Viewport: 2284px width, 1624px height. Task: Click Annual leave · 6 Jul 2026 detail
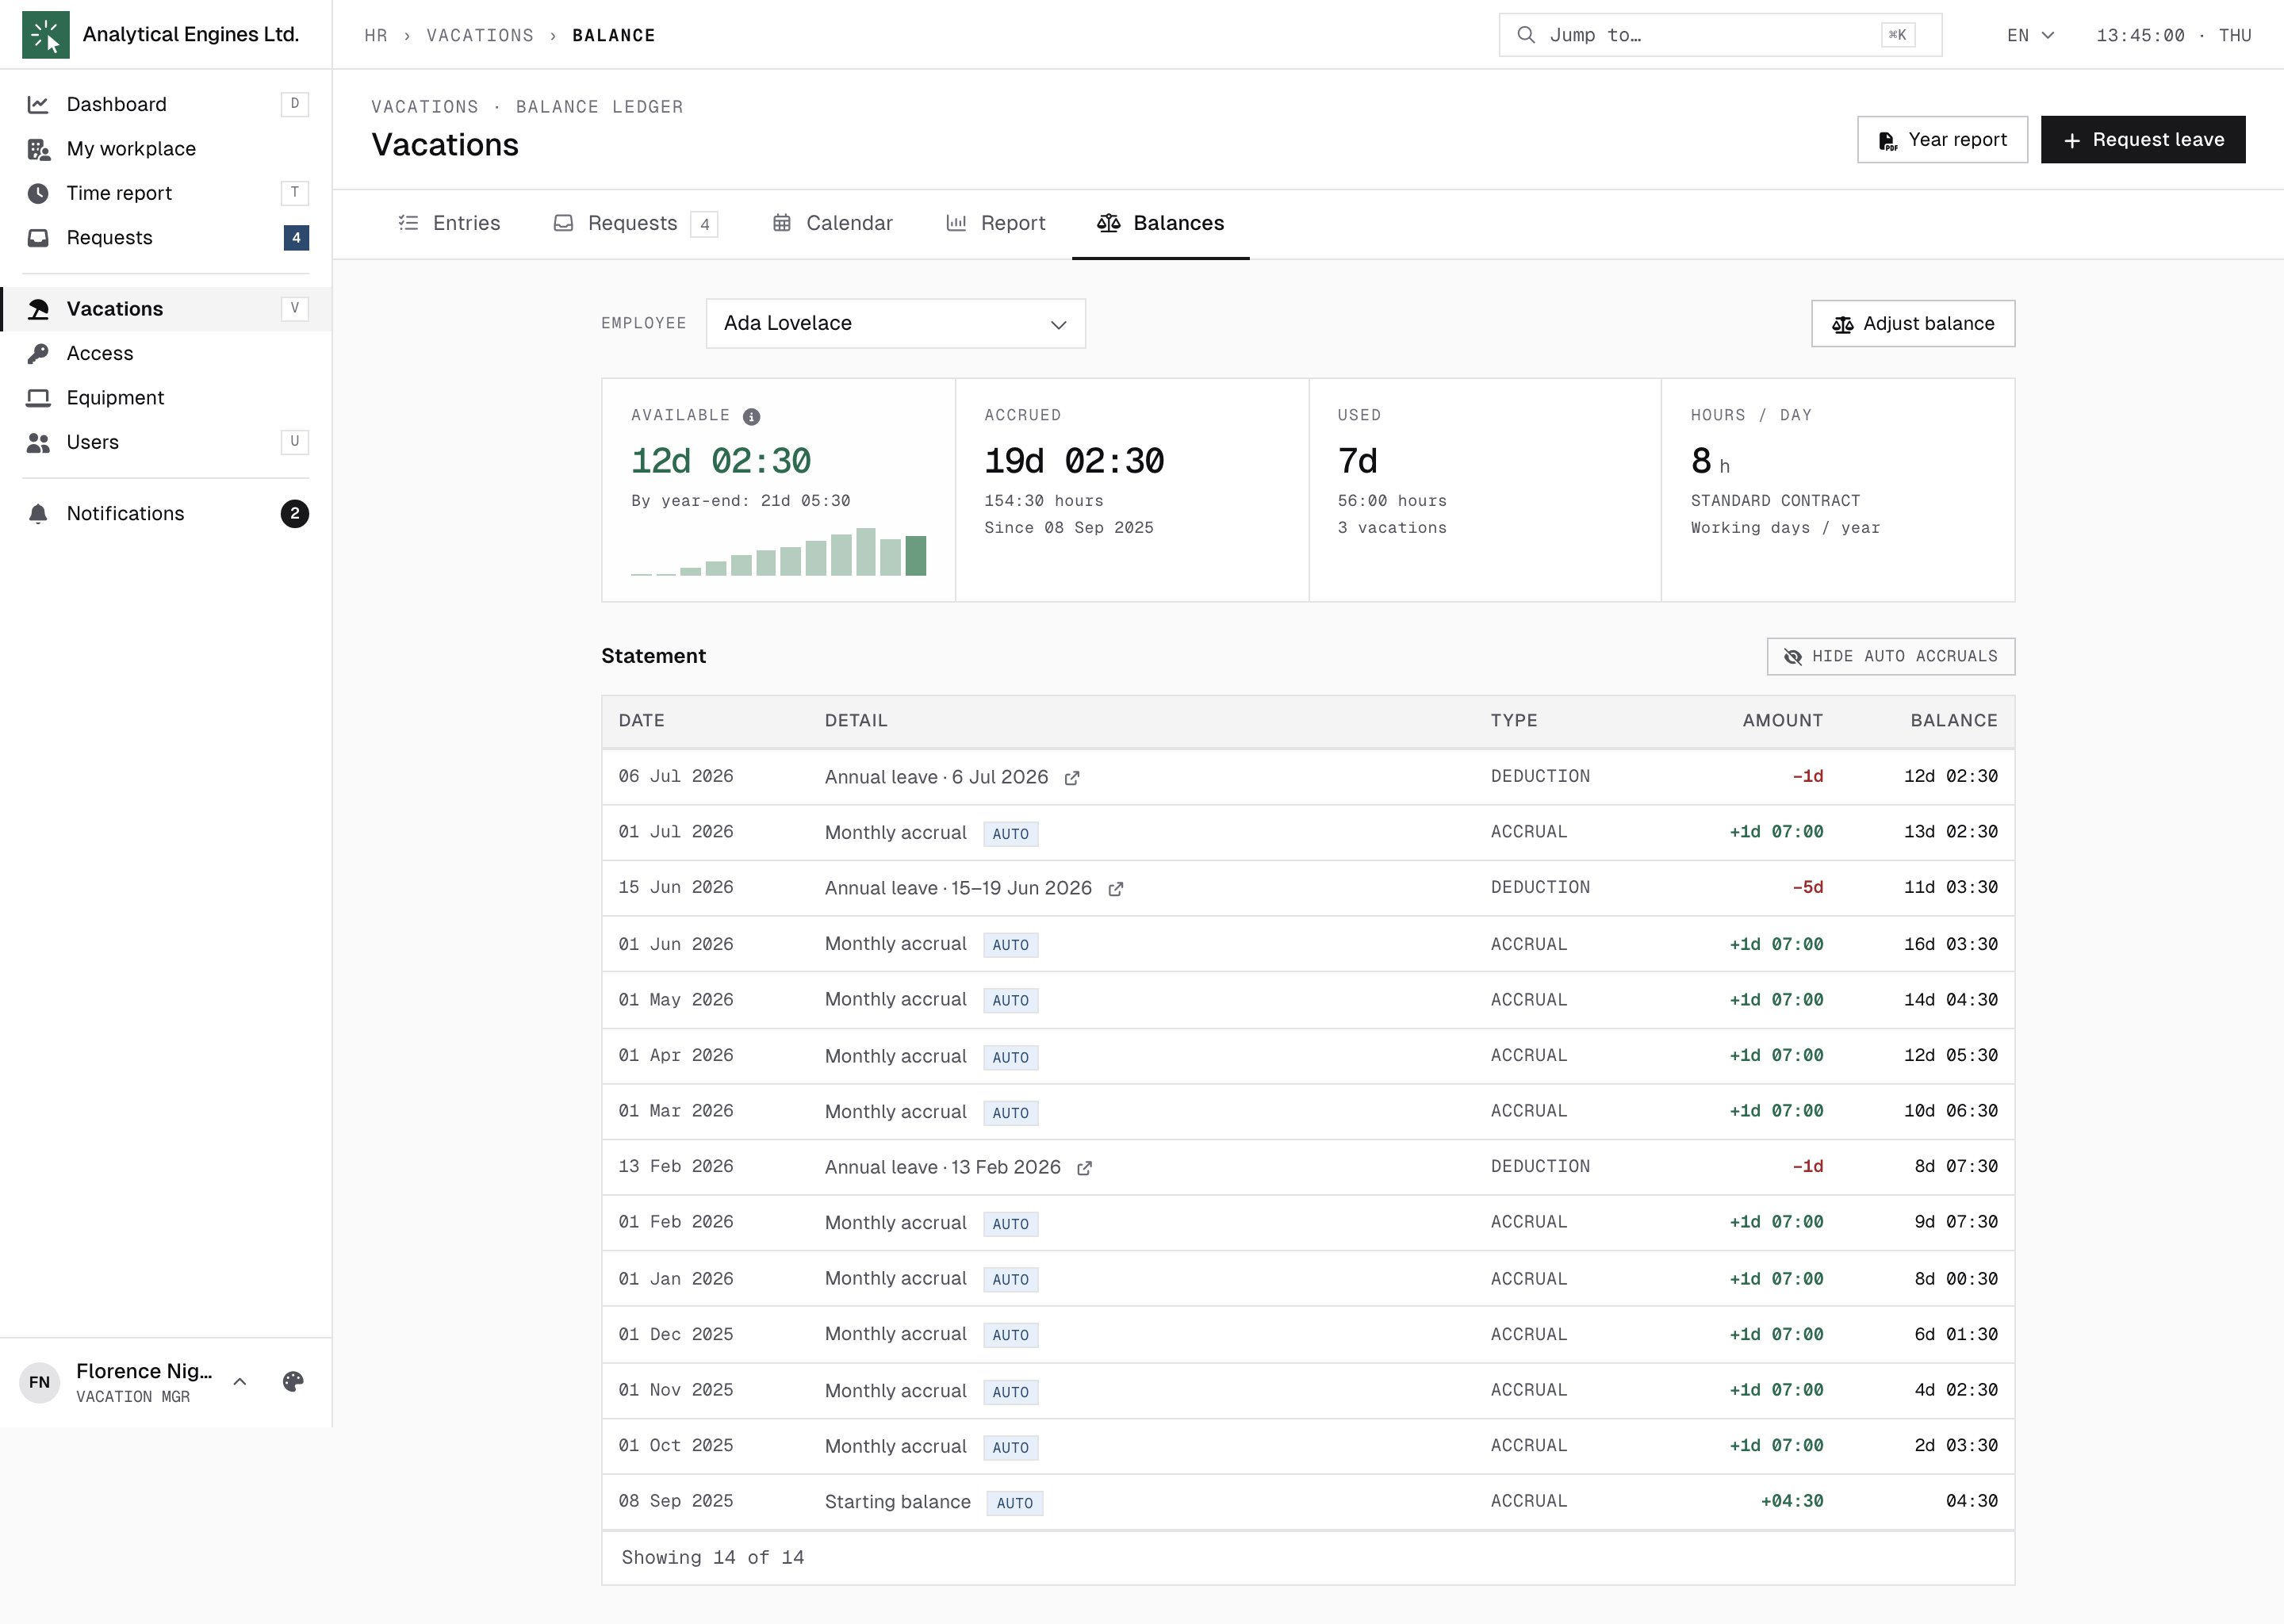[936, 777]
